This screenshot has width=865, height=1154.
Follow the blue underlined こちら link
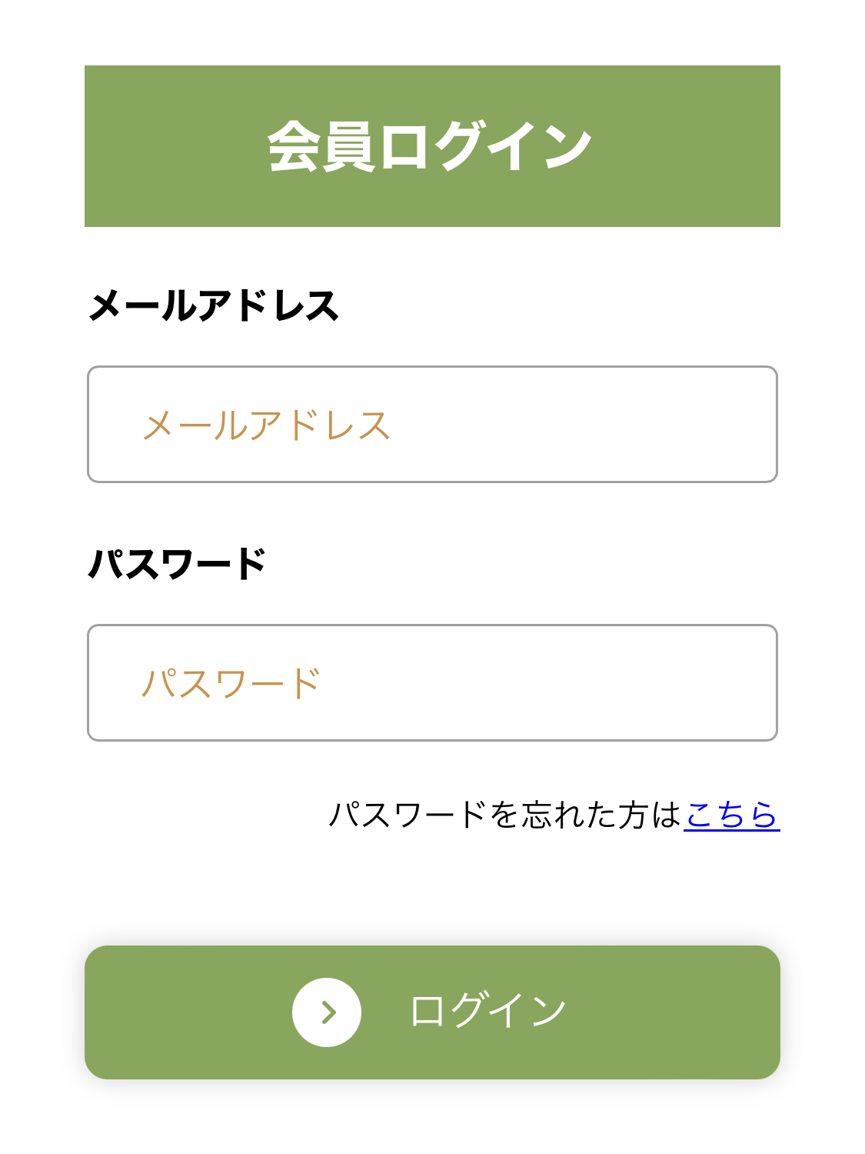(731, 815)
